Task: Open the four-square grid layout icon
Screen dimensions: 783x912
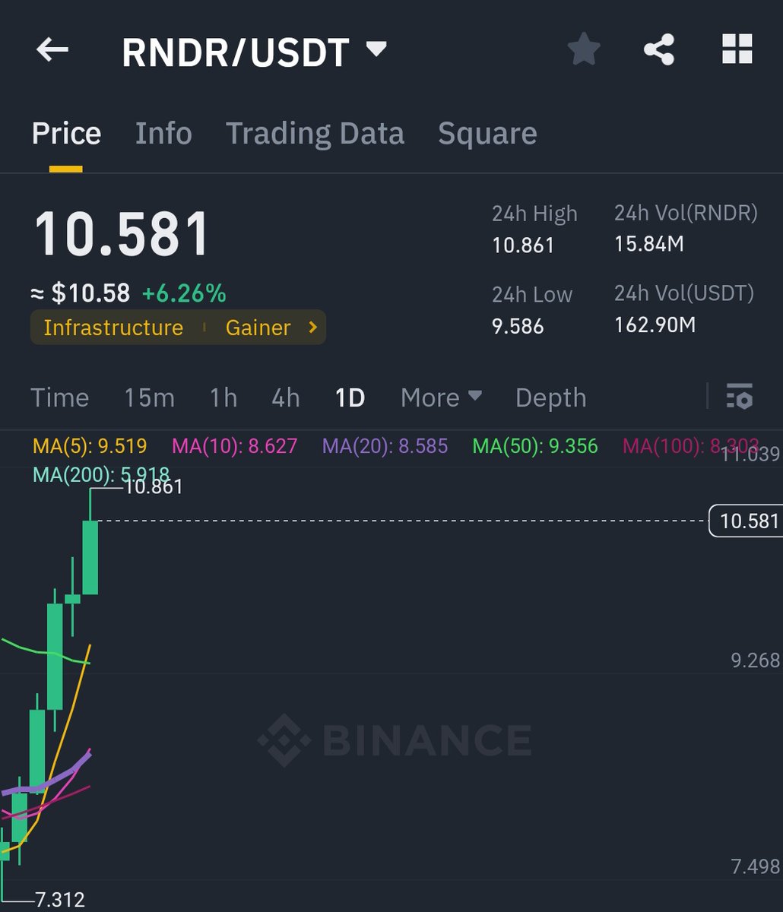Action: 737,50
